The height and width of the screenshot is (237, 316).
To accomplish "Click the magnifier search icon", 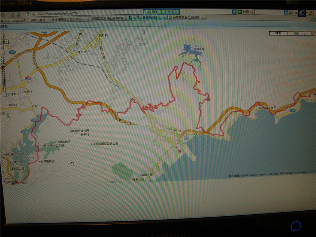I will pos(291,12).
